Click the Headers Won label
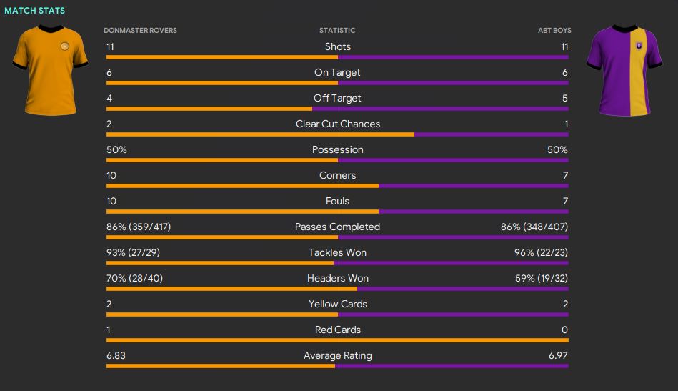 point(337,278)
